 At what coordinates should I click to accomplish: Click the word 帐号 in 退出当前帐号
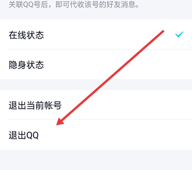[52, 105]
